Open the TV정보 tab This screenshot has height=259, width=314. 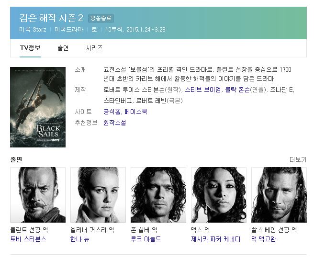[x=30, y=48]
